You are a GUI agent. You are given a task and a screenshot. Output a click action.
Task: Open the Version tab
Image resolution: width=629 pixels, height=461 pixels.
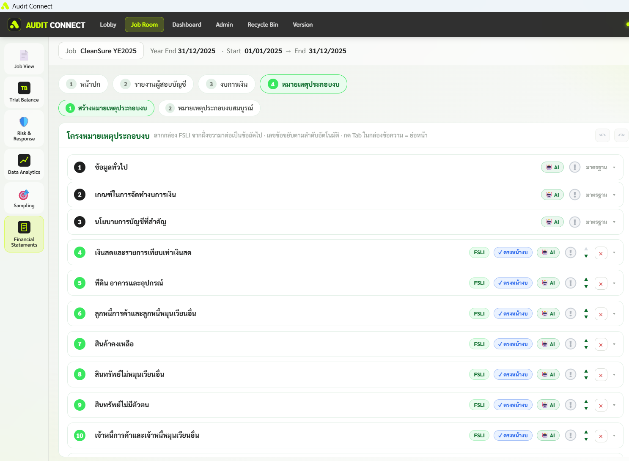click(x=302, y=25)
